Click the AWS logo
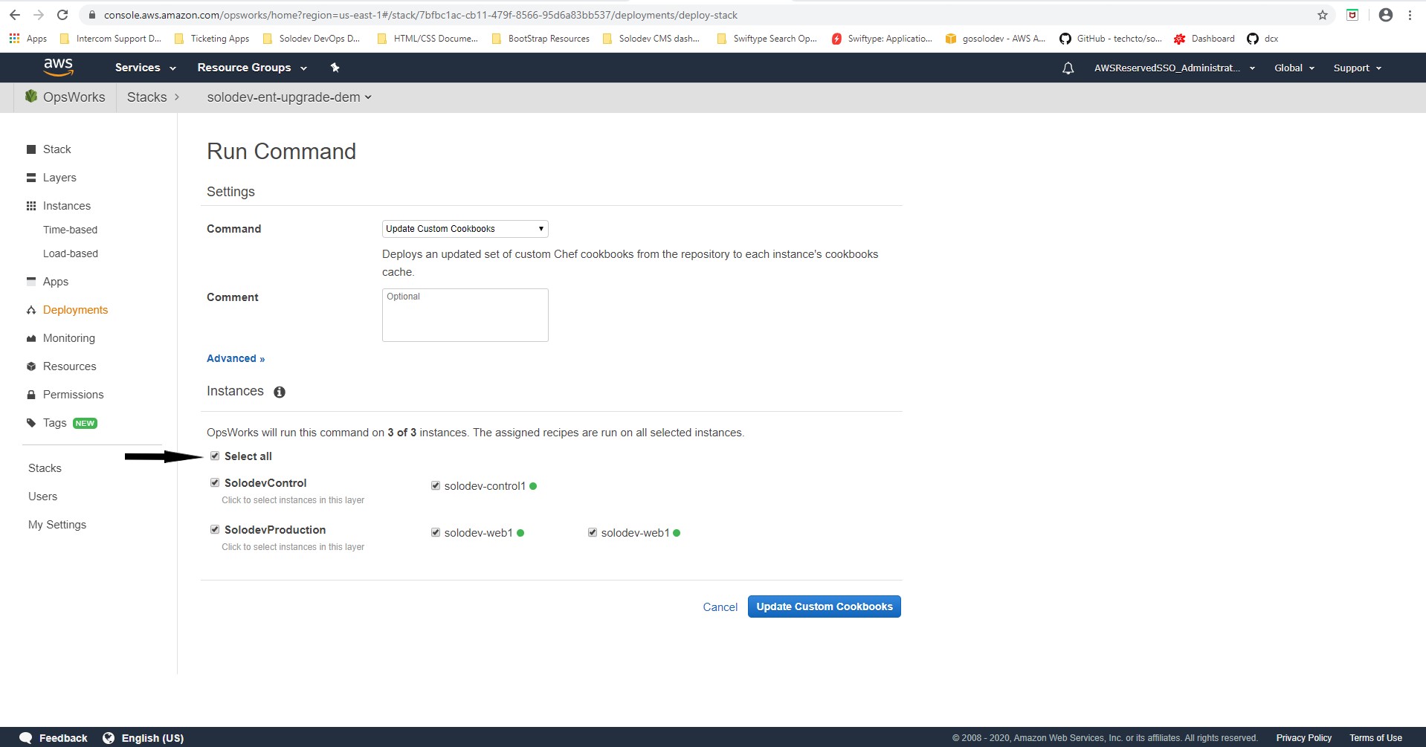The width and height of the screenshot is (1426, 747). click(x=58, y=67)
